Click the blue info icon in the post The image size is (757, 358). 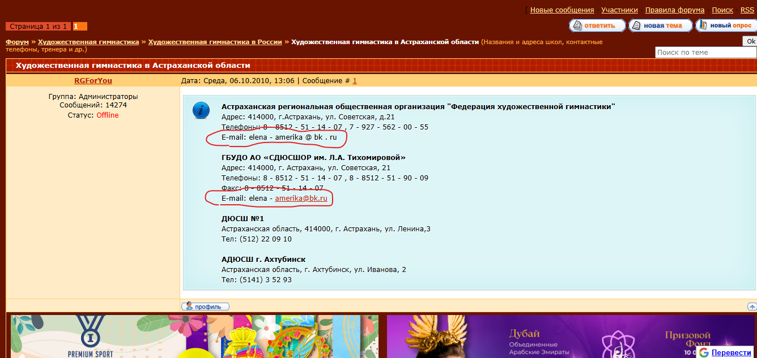(x=201, y=110)
